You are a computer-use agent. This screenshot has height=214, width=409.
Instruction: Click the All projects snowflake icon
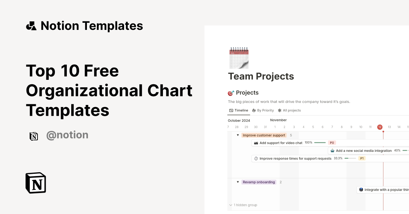279,110
